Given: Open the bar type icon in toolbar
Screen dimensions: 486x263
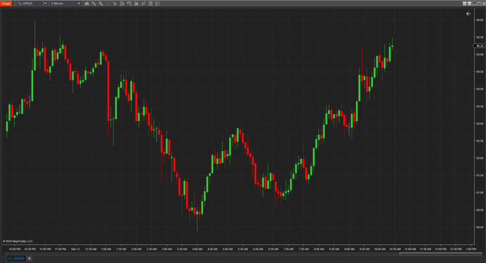Looking at the screenshot, I should tap(86, 3).
